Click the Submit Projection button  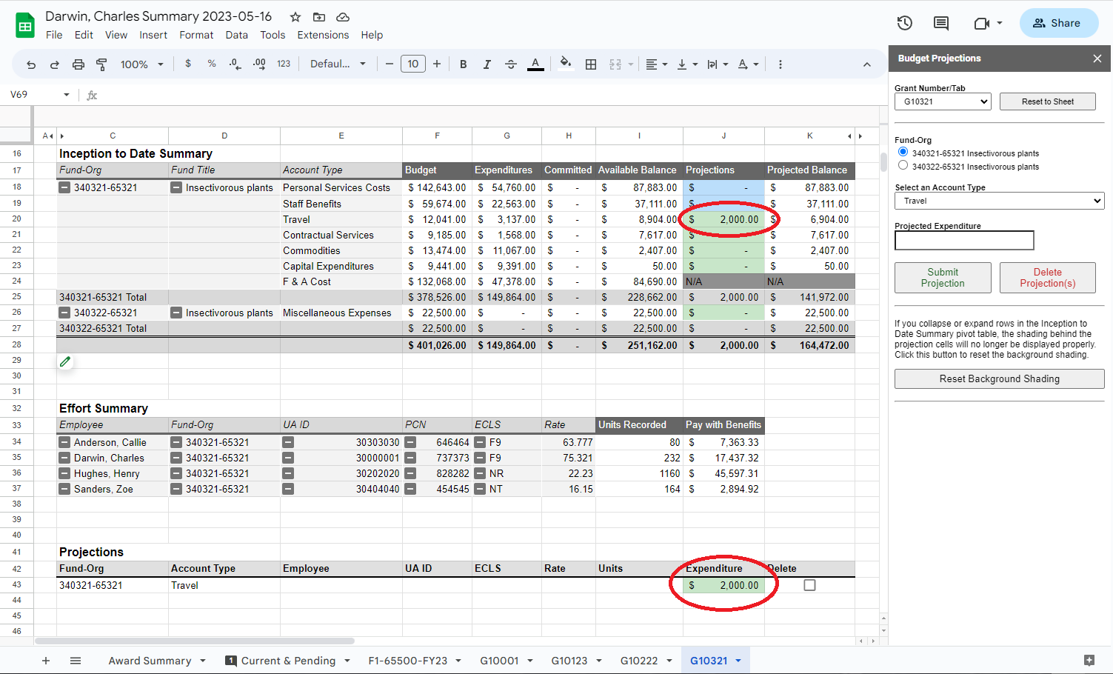(x=942, y=278)
